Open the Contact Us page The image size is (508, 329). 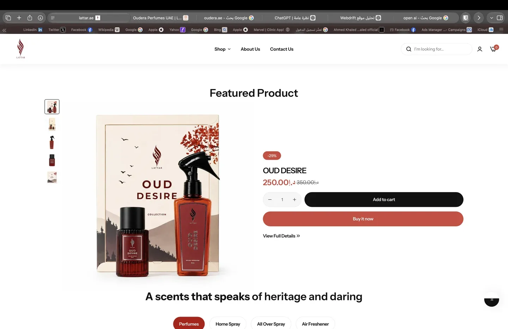(x=282, y=49)
